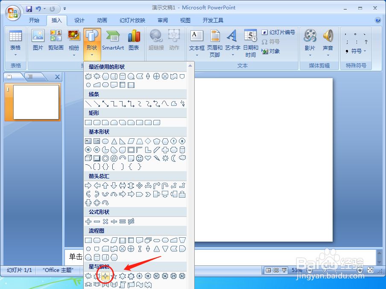Choose the right arrow block shape
The height and width of the screenshot is (289, 386).
[x=88, y=185]
